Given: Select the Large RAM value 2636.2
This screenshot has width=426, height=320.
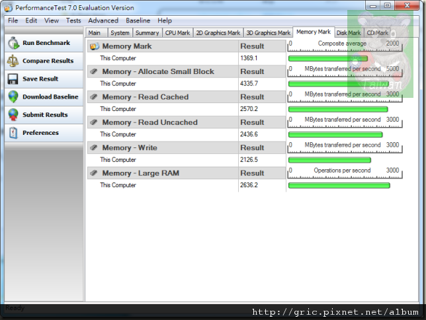Looking at the screenshot, I should [x=249, y=185].
